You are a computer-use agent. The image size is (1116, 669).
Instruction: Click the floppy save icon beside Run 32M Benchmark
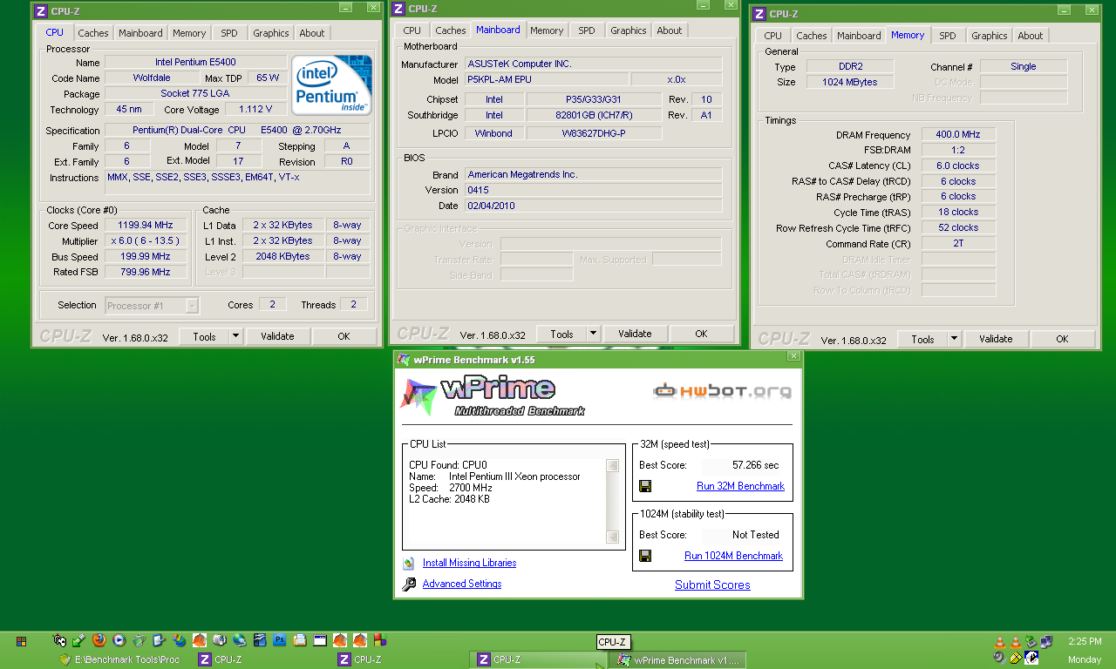[x=645, y=486]
